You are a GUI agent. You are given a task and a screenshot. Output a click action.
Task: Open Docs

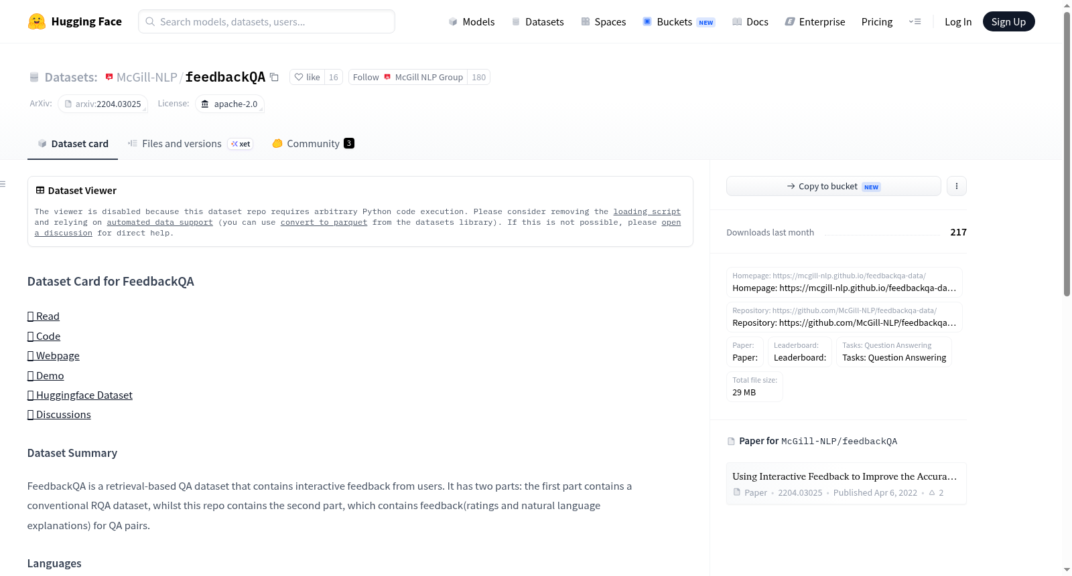750,21
